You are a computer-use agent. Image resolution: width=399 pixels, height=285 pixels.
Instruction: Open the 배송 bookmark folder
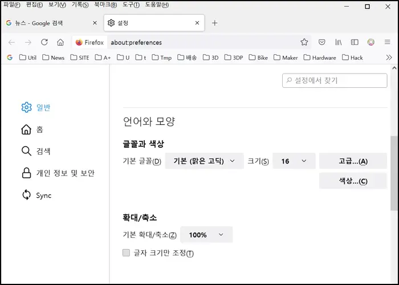[187, 58]
